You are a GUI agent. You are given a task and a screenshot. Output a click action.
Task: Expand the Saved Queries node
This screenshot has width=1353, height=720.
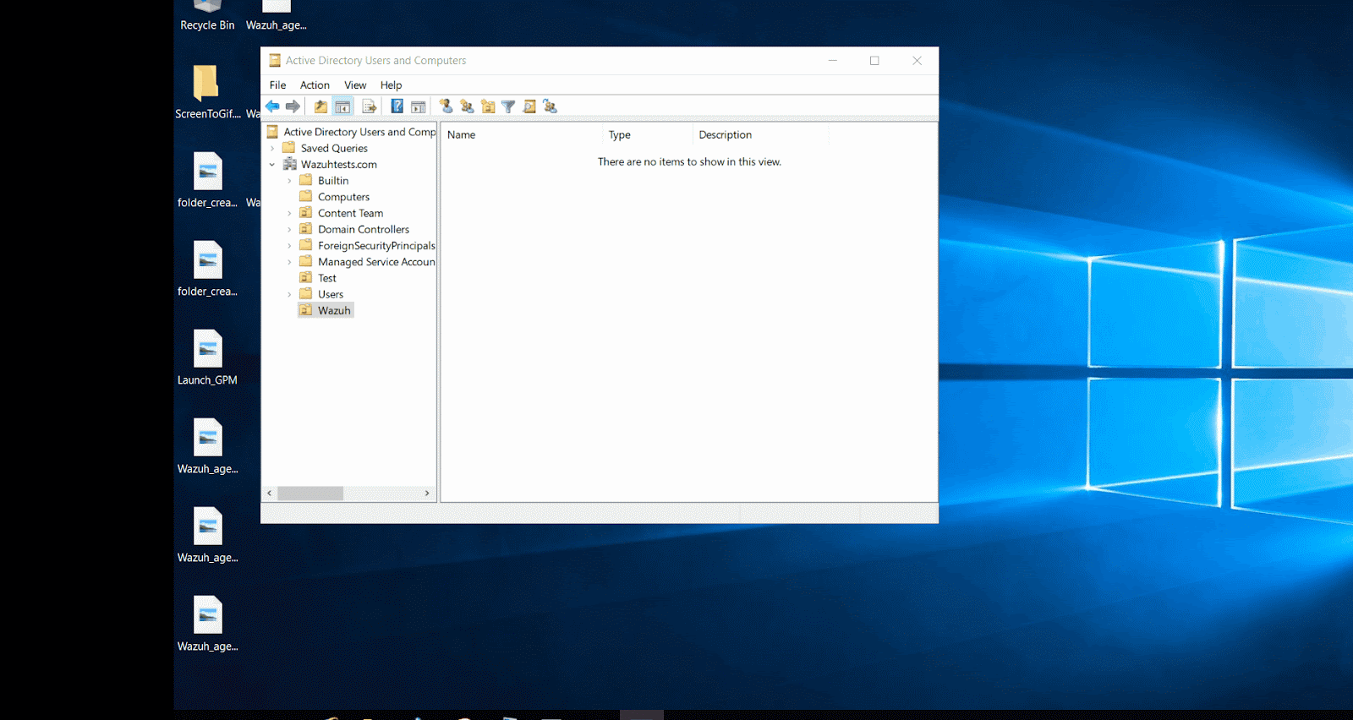[272, 149]
